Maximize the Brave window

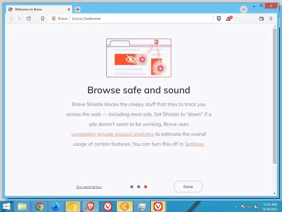(x=261, y=6)
